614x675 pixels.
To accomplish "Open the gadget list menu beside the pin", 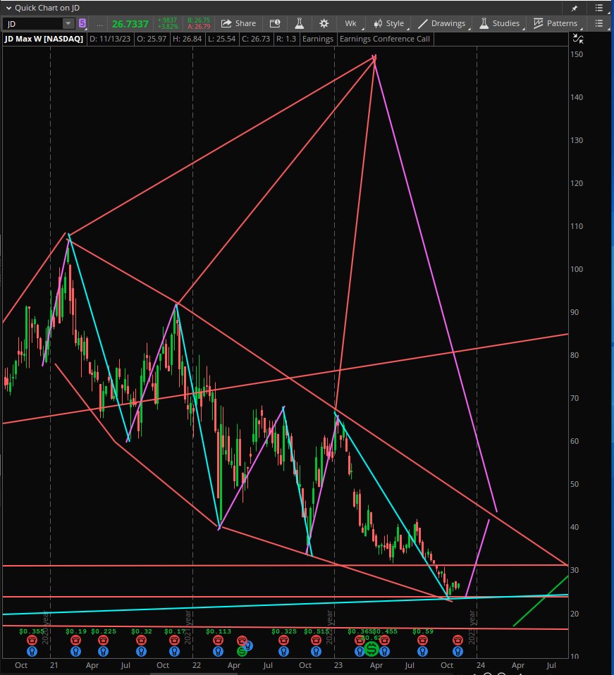I will (x=598, y=8).
